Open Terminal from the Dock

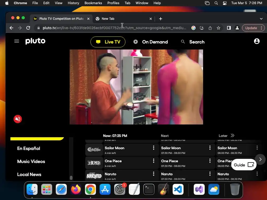click(149, 189)
